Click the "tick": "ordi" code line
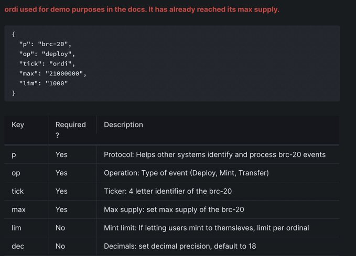The image size is (356, 256). 47,64
